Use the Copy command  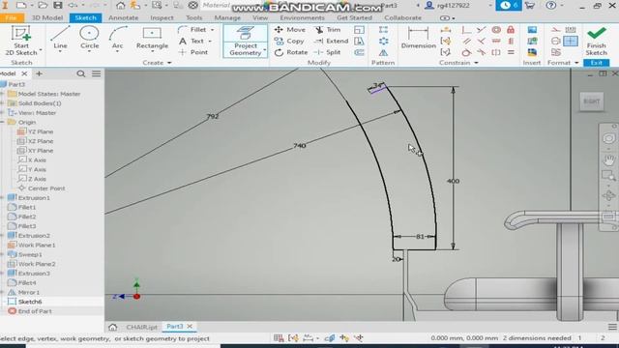(289, 41)
